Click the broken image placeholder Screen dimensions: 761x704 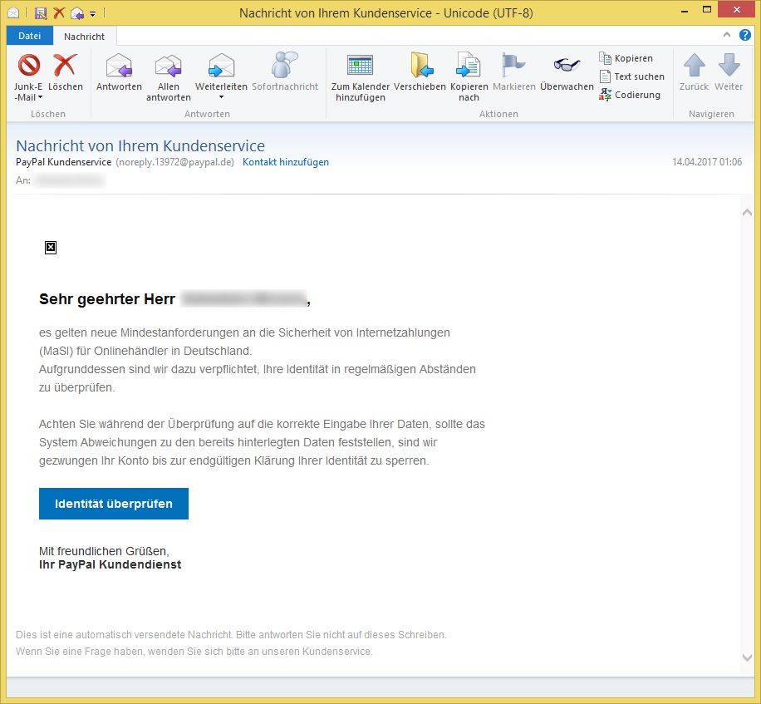(51, 248)
